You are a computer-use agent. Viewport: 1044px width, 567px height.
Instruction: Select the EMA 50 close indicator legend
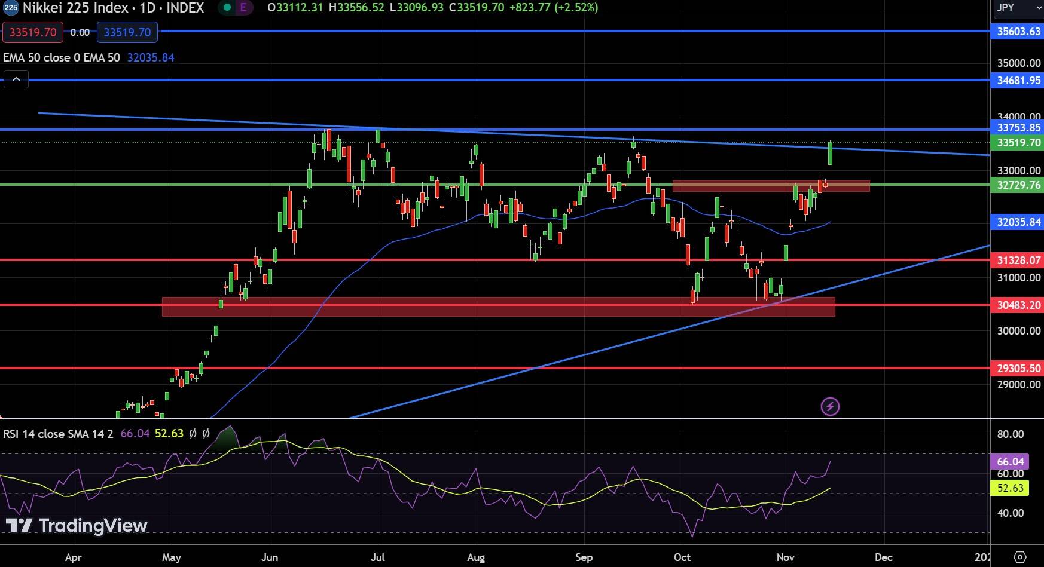click(62, 57)
